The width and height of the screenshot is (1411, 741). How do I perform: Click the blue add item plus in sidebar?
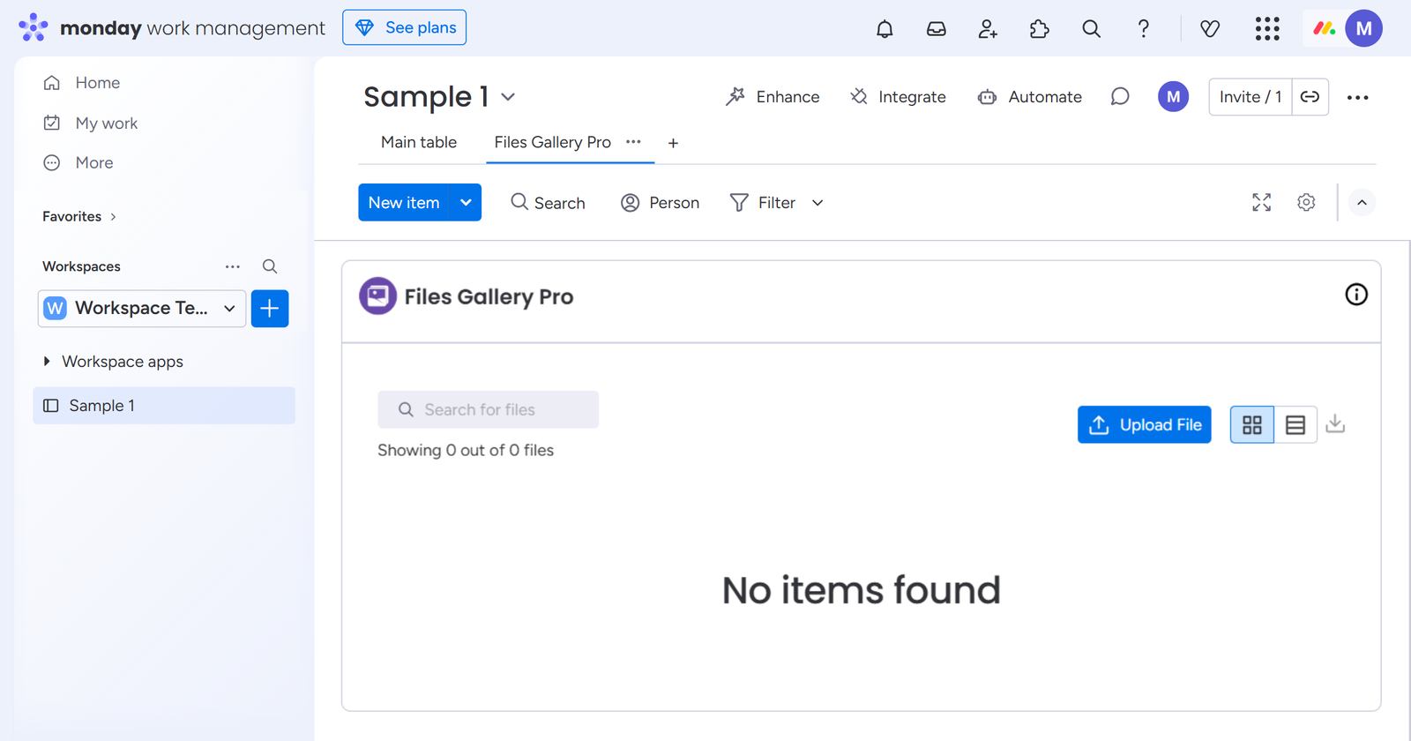[x=270, y=309]
